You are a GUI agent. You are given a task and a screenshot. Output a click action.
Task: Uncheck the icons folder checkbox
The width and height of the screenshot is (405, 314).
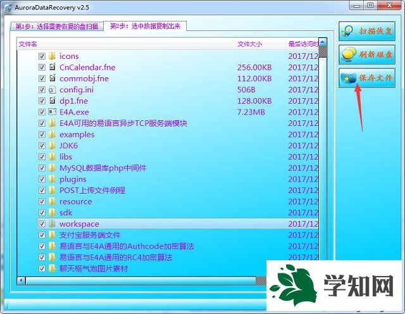pos(42,56)
